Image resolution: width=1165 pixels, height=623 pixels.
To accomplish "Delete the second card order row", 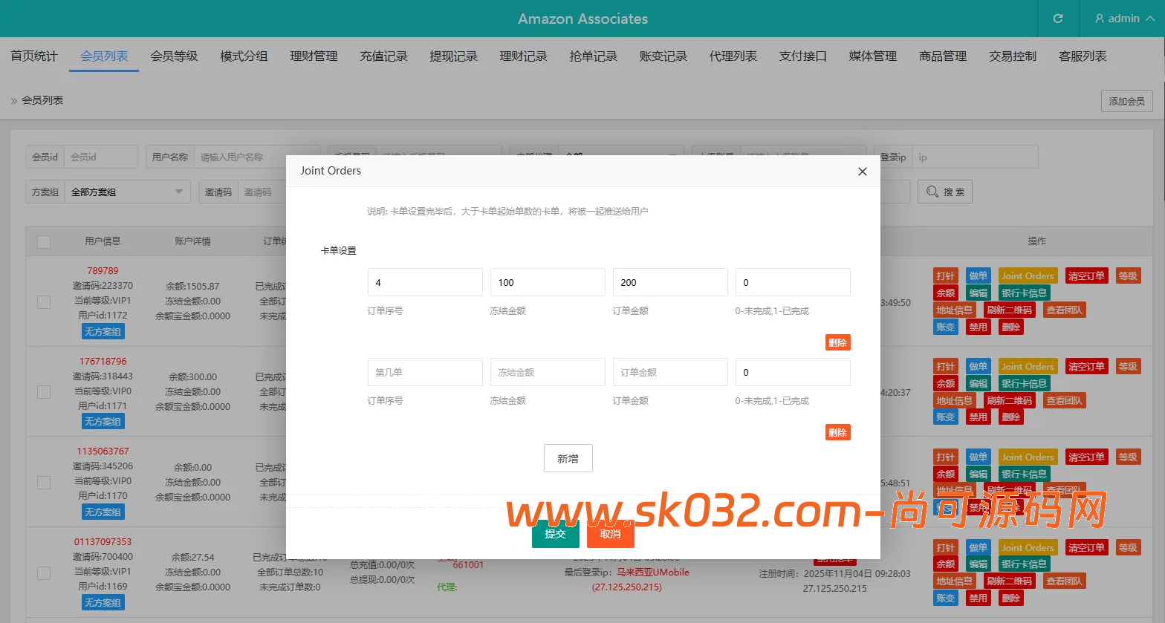I will (x=837, y=432).
